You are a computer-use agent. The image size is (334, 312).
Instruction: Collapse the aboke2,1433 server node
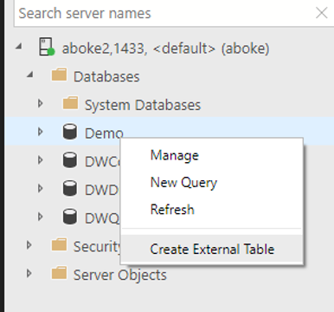tap(19, 46)
